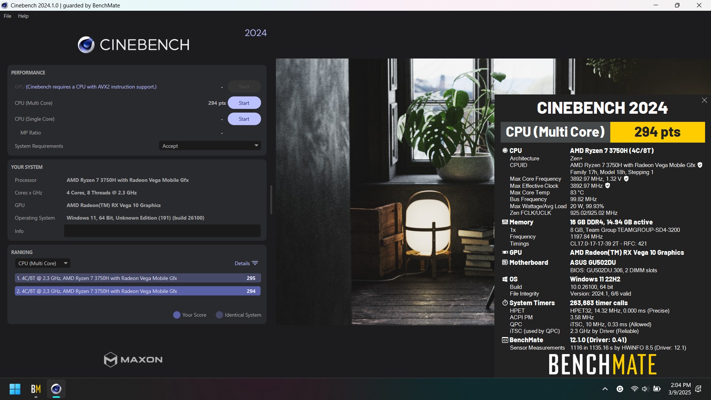Click the Cinebench taskbar icon

tap(56, 389)
